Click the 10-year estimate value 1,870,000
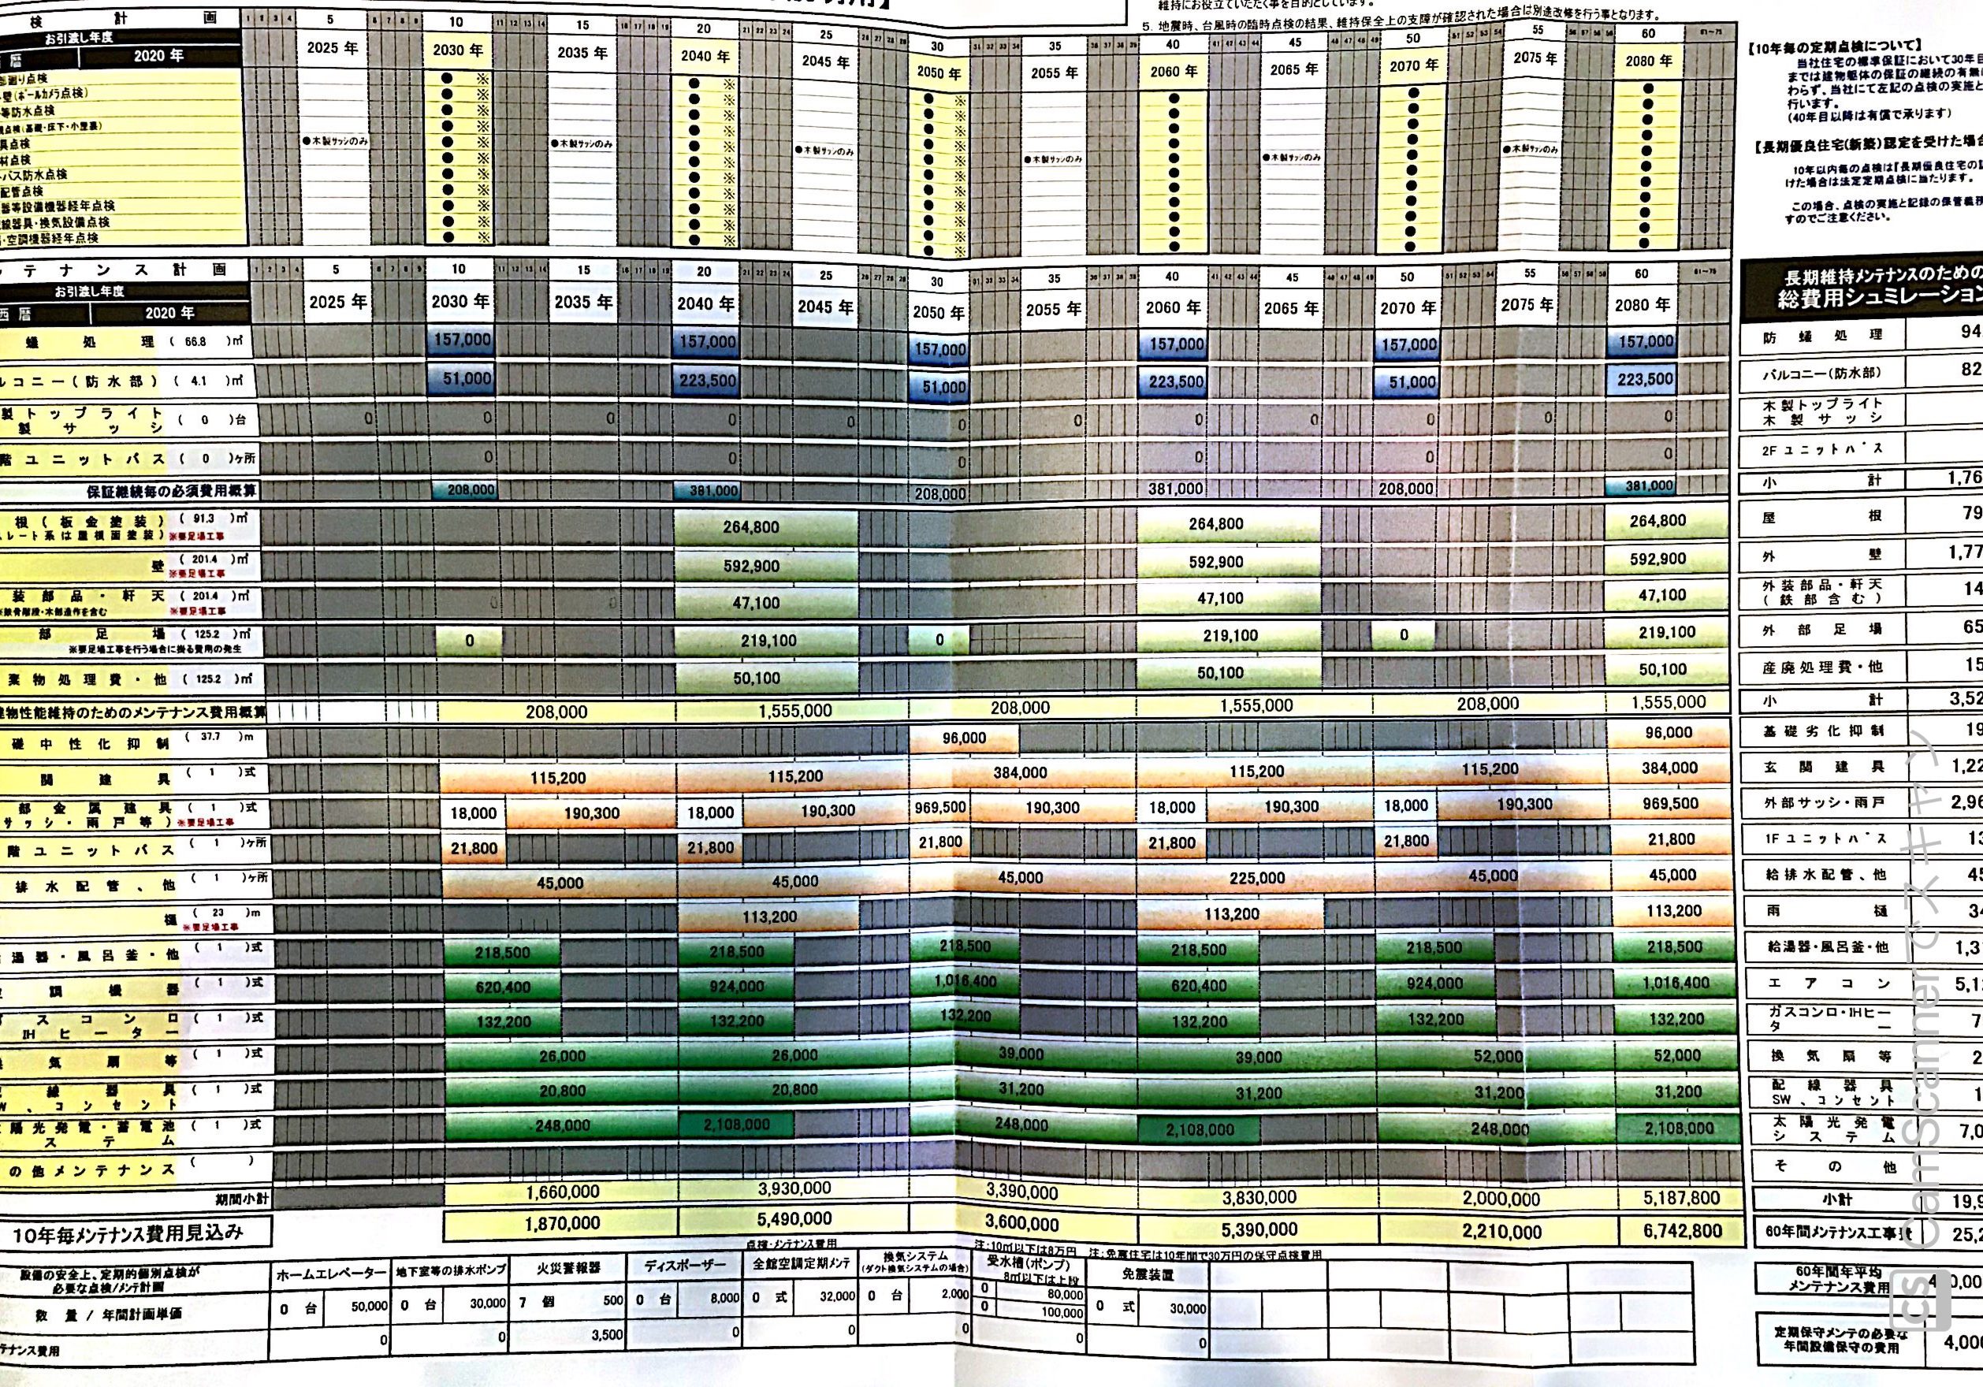The width and height of the screenshot is (1983, 1387). point(562,1223)
